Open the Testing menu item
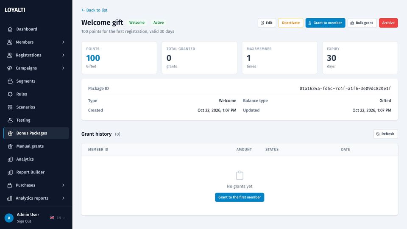Screen dimensions: 407x229 tap(36, 120)
